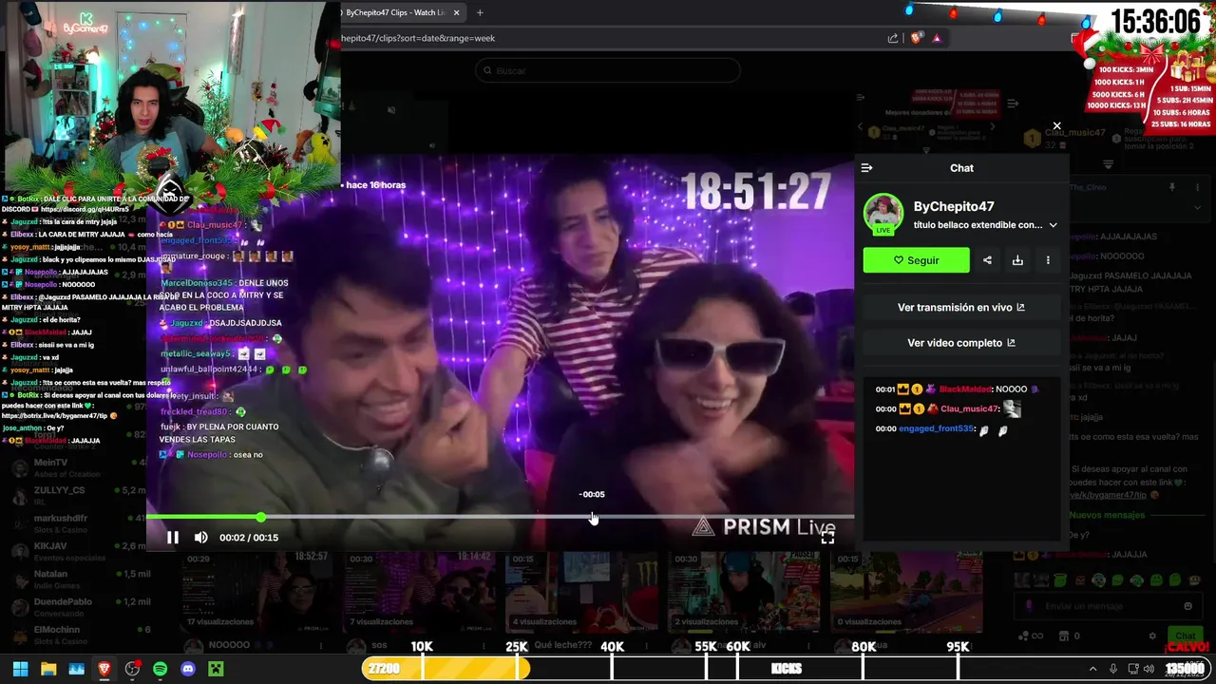Open ByChepito47 channel name

click(954, 206)
